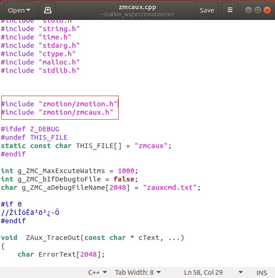Place cursor on zmotion/zmcaux.h include line
275x278 pixels.
pyautogui.click(x=57, y=112)
